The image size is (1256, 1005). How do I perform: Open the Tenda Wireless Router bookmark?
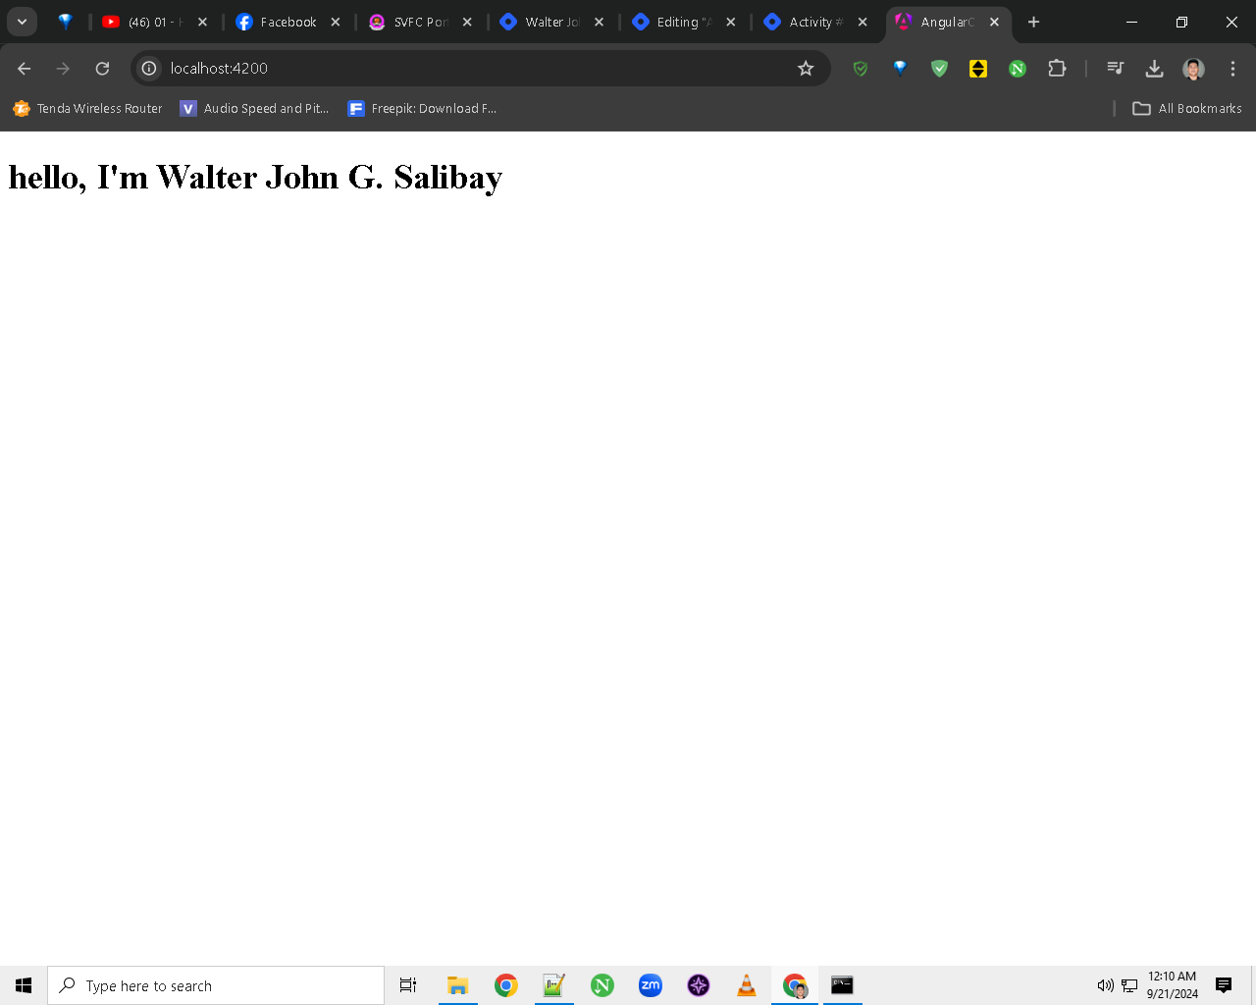click(87, 109)
